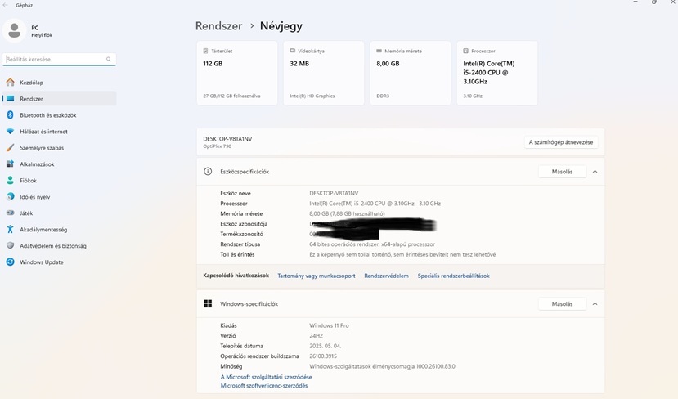678x399 pixels.
Task: Click the Idő és nyelv globe icon
Action: [x=11, y=197]
